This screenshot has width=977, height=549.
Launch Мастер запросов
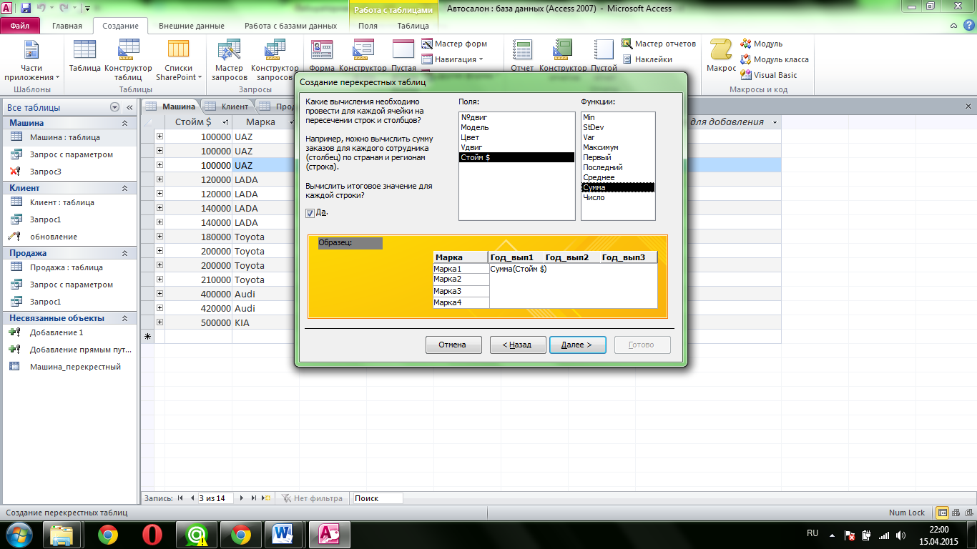pyautogui.click(x=230, y=60)
